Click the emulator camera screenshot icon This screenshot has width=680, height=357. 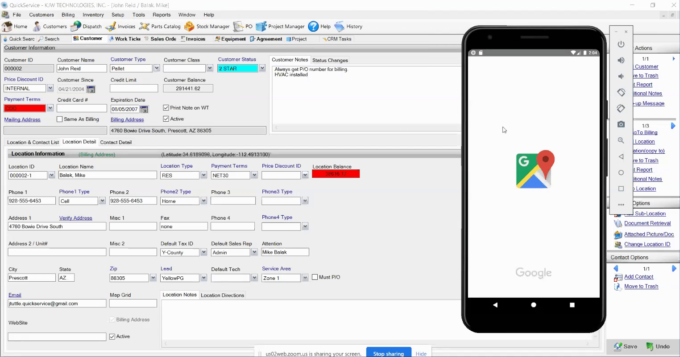tap(621, 124)
